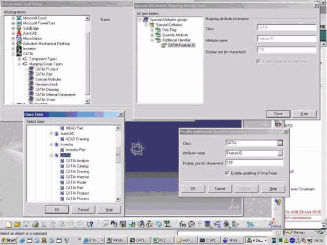Click the SolidEdge icon in integrations list
Viewport: 327px width, 245px height.
tap(19, 28)
